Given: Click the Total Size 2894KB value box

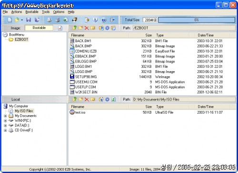Looking at the screenshot, I should 150,20.
